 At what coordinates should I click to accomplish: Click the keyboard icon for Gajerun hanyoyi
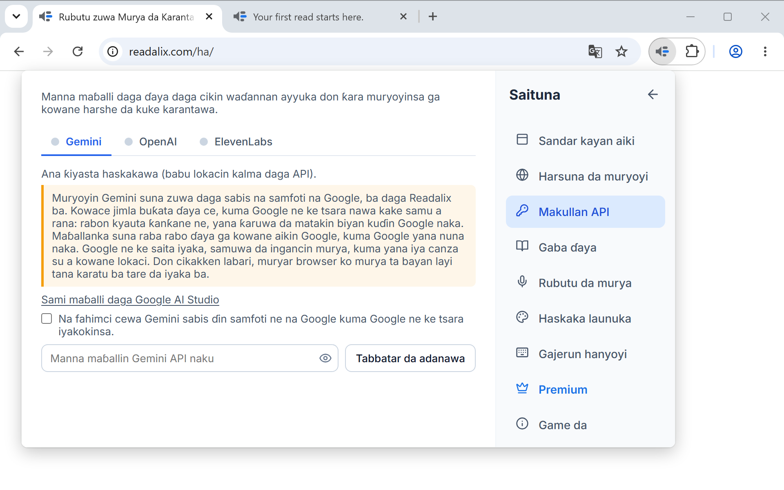(522, 353)
